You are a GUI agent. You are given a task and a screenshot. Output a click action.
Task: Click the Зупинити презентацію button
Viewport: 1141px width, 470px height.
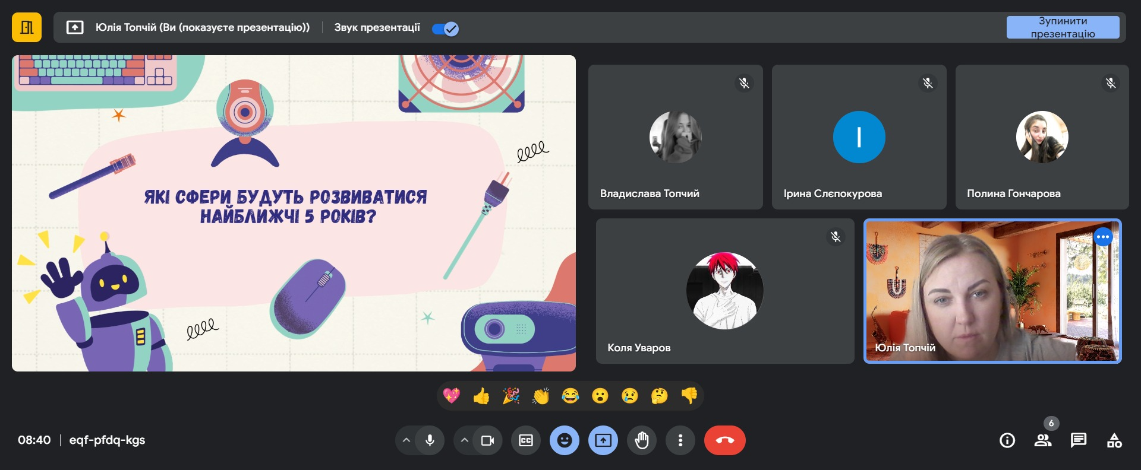[1063, 27]
